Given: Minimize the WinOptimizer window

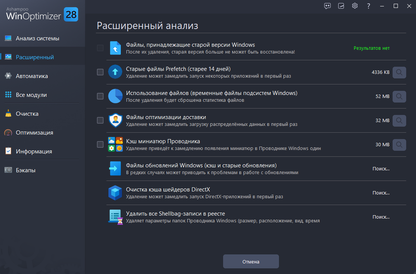Looking at the screenshot, I should [382, 6].
